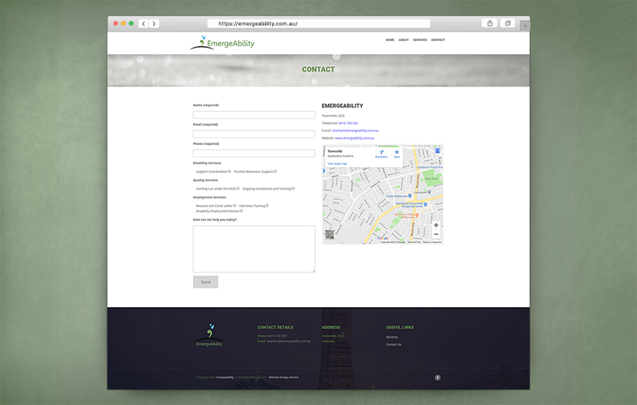Zoom in the map with plus button
Viewport: 637px width, 405px height.
[436, 225]
